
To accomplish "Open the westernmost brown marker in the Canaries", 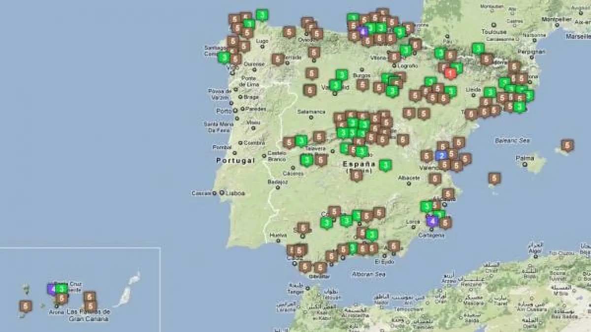I will point(26,306).
